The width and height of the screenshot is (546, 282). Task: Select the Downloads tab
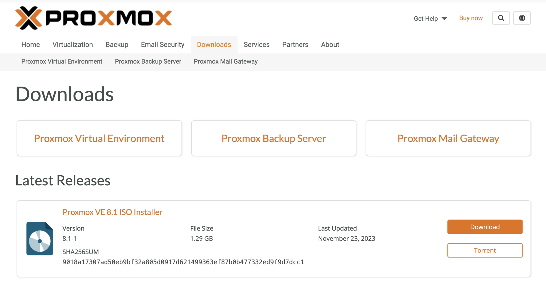(x=214, y=44)
